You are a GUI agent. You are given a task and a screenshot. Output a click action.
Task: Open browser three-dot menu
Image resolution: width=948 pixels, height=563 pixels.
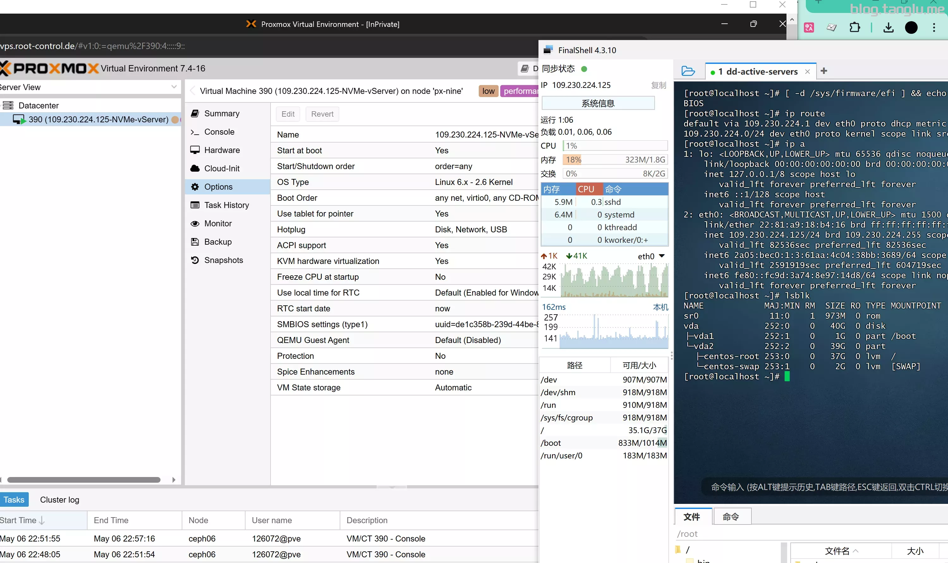pyautogui.click(x=933, y=27)
